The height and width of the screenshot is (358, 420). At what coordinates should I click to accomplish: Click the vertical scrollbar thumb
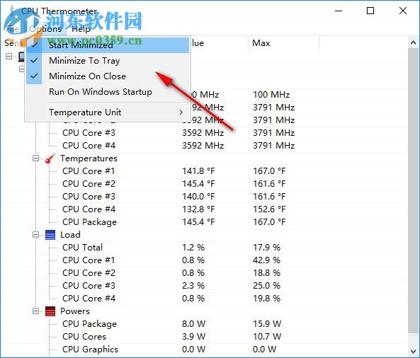coord(413,190)
